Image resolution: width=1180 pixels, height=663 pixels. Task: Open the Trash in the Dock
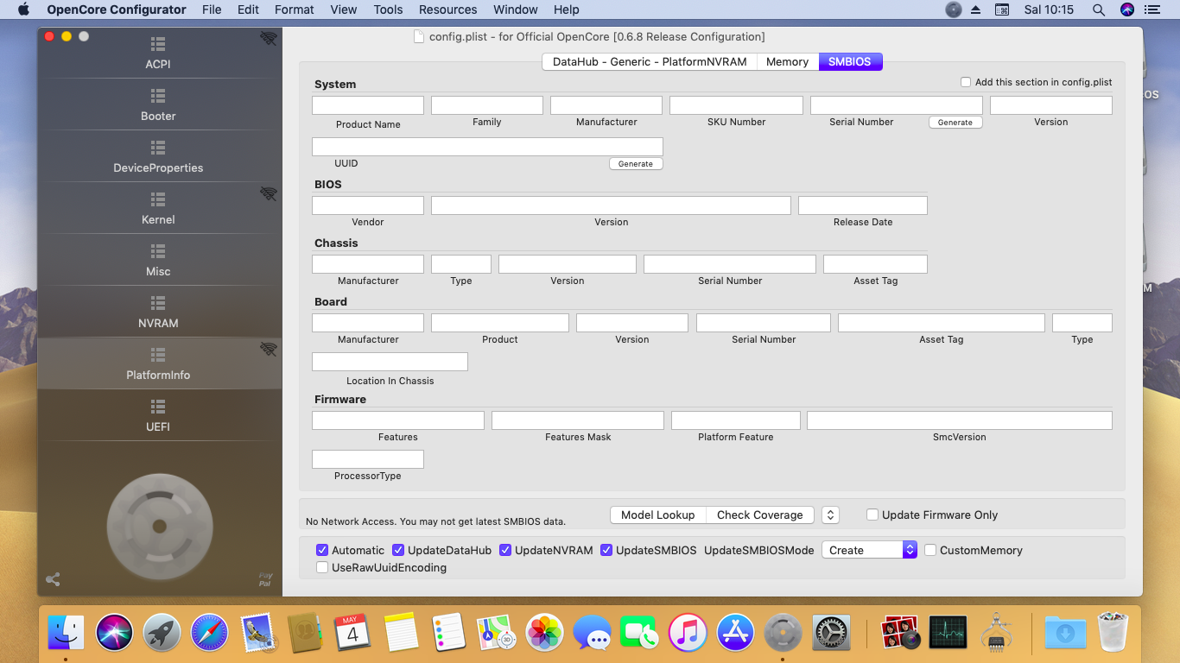(x=1113, y=633)
